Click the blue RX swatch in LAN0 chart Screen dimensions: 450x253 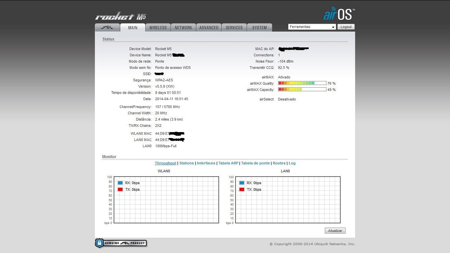pos(242,183)
